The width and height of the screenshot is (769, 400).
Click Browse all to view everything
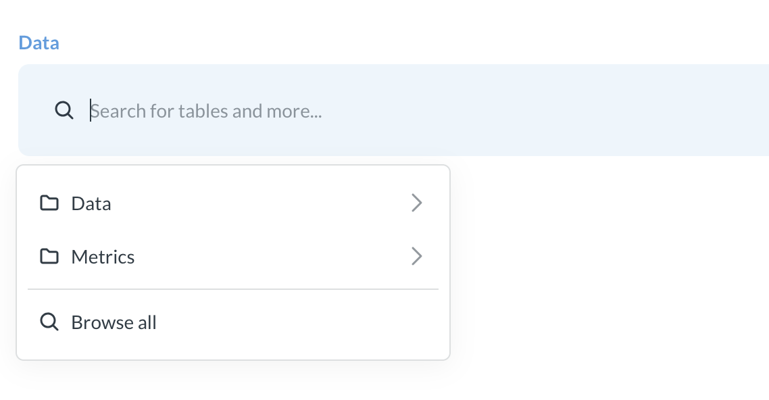click(114, 322)
